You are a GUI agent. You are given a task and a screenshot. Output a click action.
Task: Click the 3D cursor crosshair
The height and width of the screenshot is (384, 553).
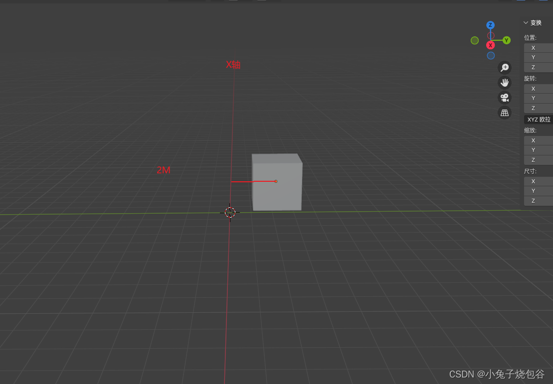tap(230, 213)
